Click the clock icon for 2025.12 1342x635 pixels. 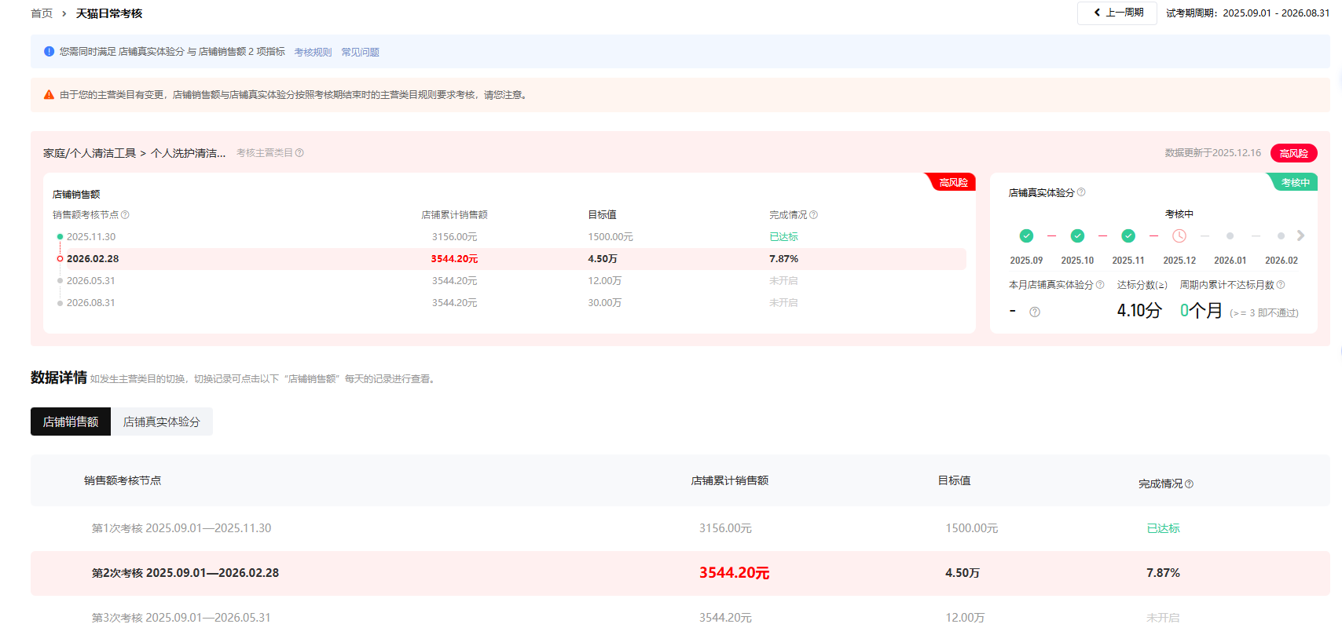tap(1179, 236)
